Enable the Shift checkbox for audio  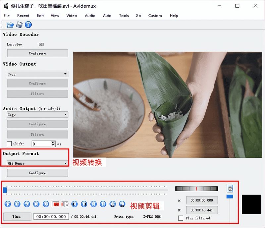click(x=9, y=144)
